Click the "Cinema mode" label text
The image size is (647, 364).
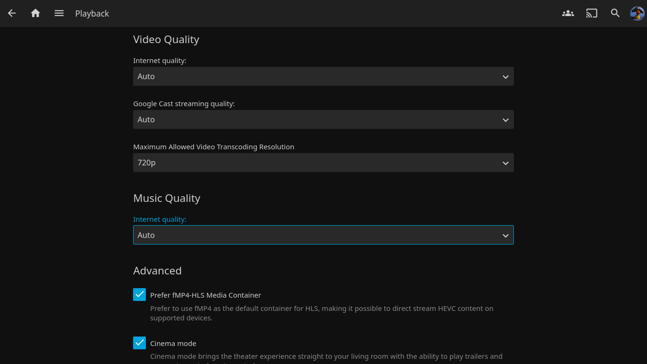pyautogui.click(x=173, y=344)
